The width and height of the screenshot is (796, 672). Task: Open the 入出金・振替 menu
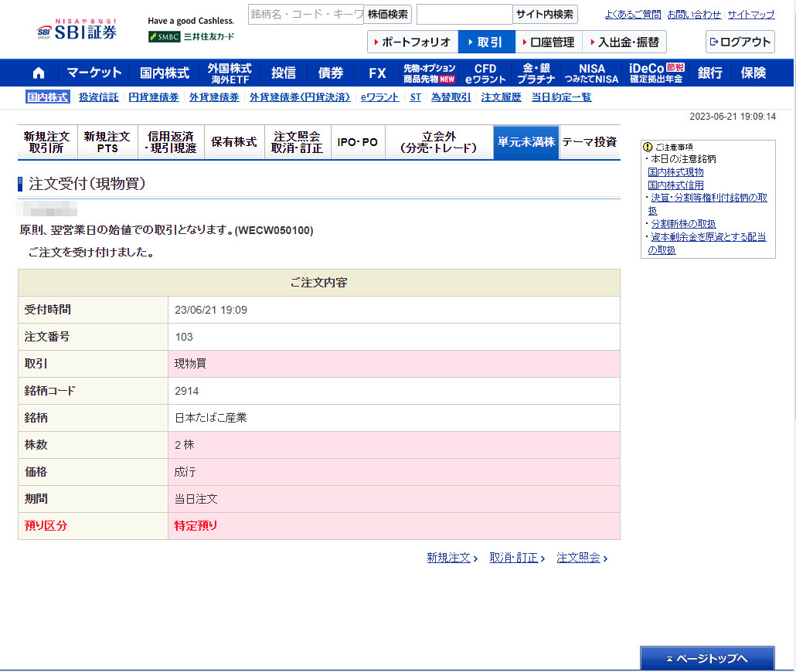tap(624, 42)
